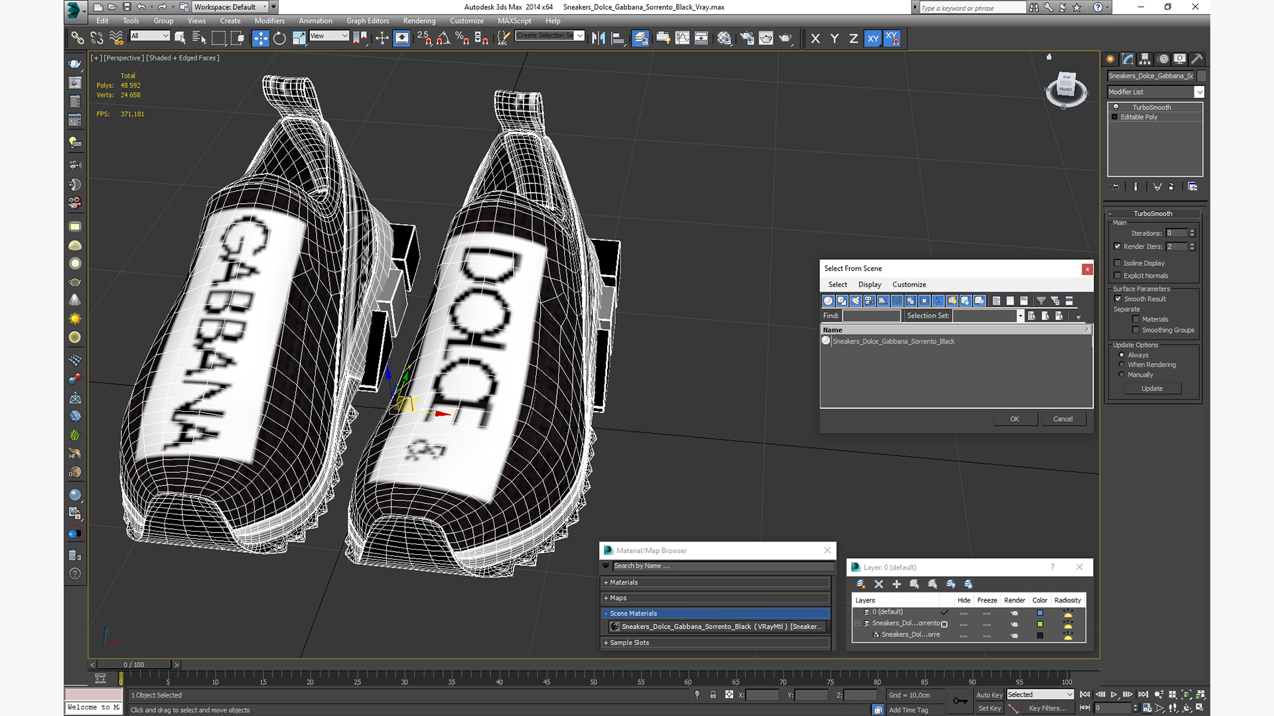Open the Customize menu in Select From Scene

[909, 284]
